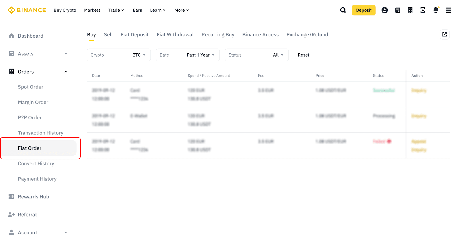
Task: Switch to the Recurring Buy tab
Action: pyautogui.click(x=218, y=35)
